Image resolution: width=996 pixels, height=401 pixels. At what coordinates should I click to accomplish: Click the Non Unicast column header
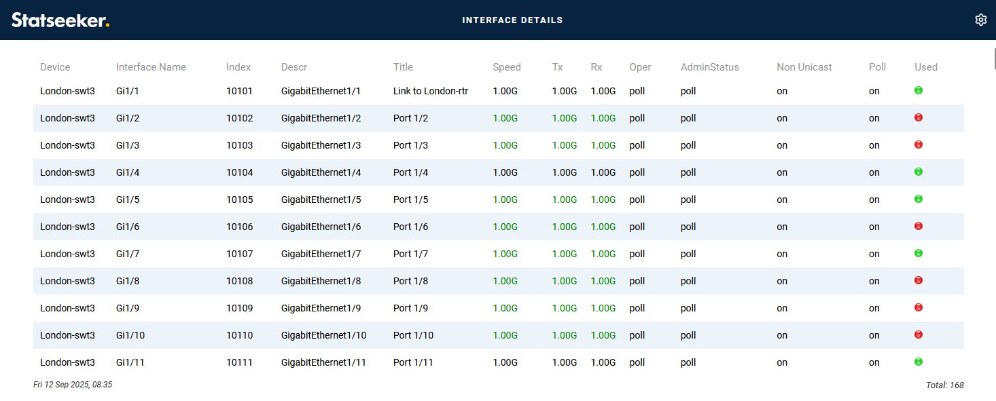click(804, 67)
